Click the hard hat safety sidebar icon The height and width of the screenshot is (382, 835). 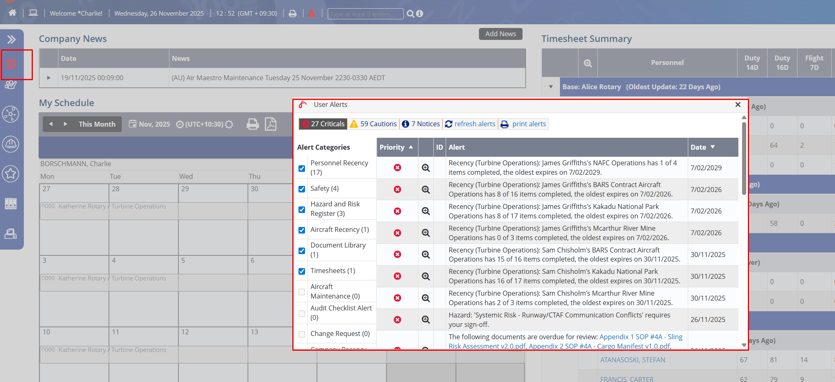[11, 144]
